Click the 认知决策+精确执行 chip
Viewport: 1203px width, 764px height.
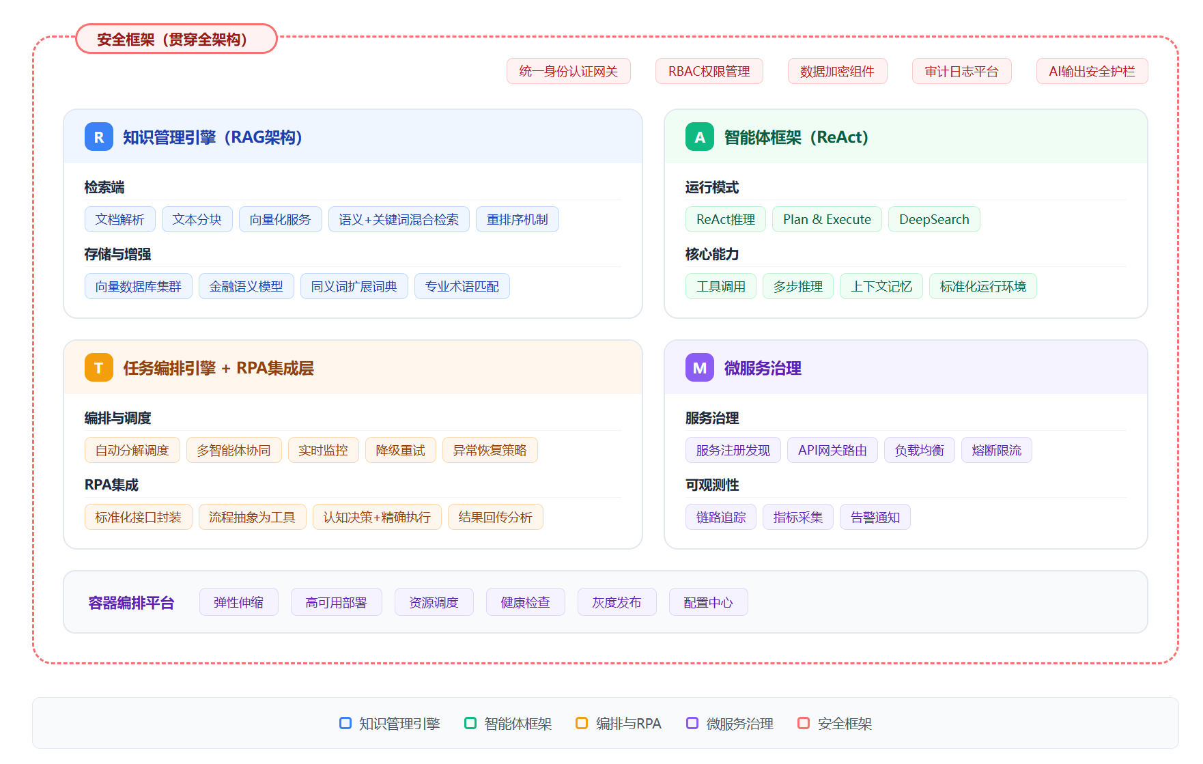click(378, 517)
